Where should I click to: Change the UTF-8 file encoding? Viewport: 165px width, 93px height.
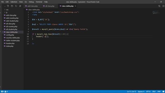[x=148, y=91]
